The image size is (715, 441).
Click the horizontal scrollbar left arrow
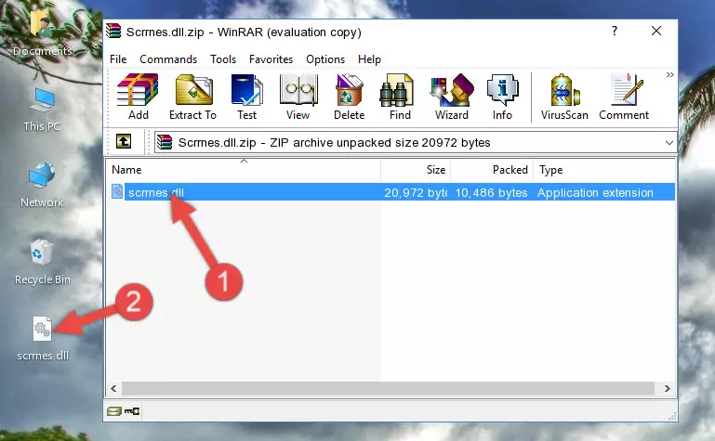[114, 388]
